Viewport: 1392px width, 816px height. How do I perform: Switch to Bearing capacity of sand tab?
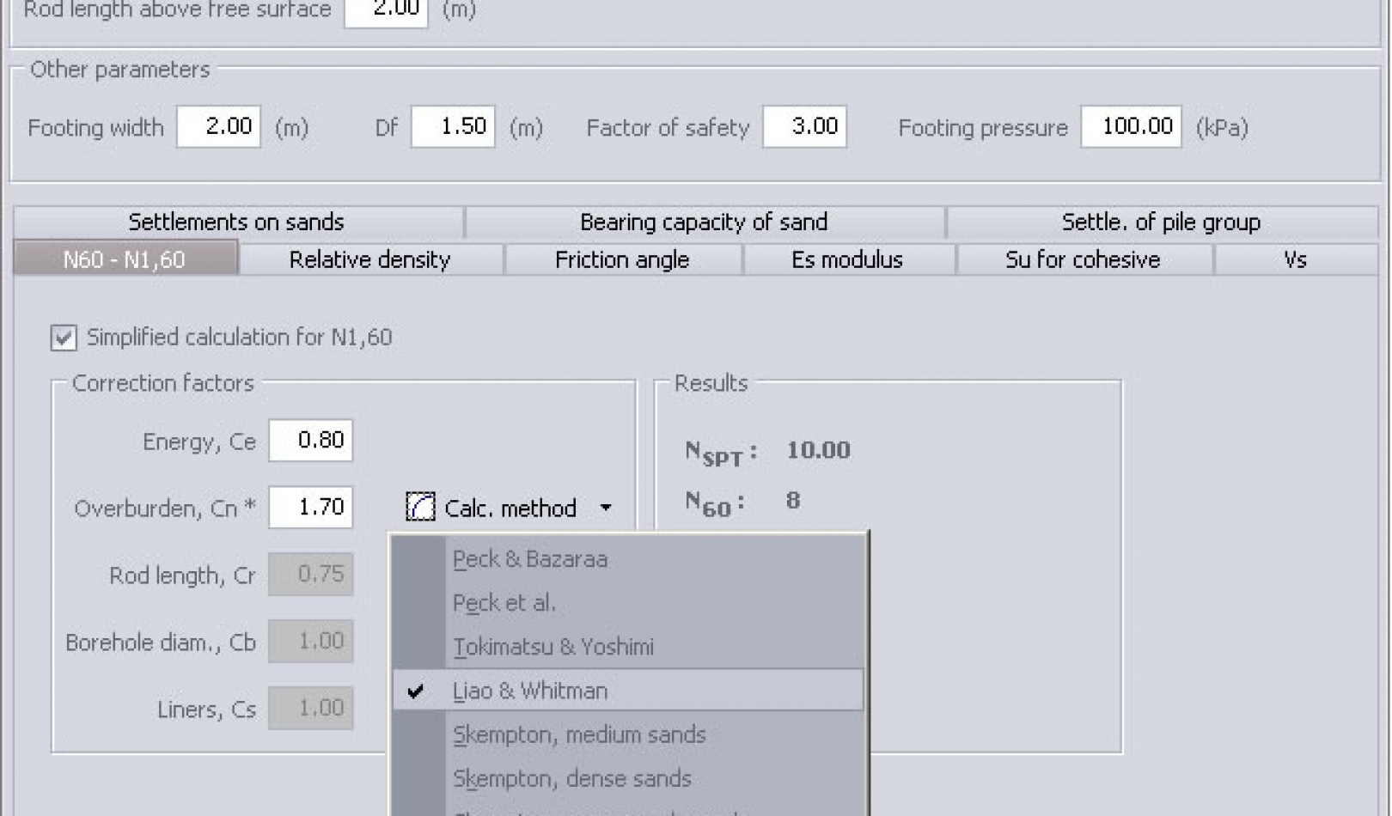pos(705,222)
